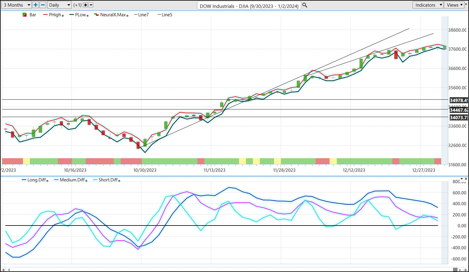This screenshot has height=272, width=469.
Task: Click the 11/13/2023 date axis label
Action: (215, 170)
